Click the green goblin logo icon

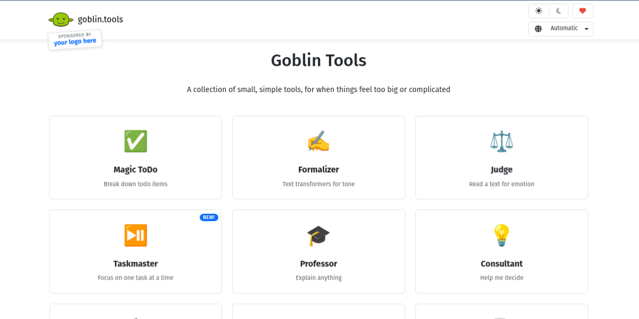pyautogui.click(x=61, y=20)
